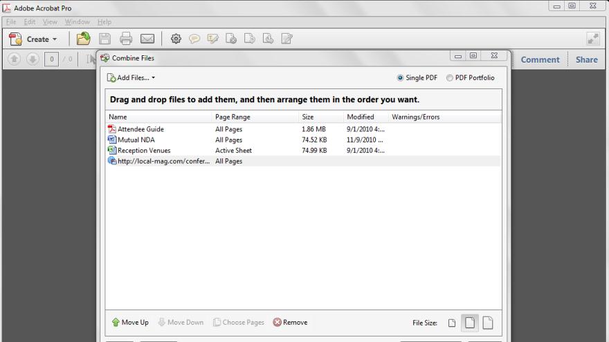The width and height of the screenshot is (609, 342).
Task: Click the Warnings/Errors column header
Action: (445, 117)
